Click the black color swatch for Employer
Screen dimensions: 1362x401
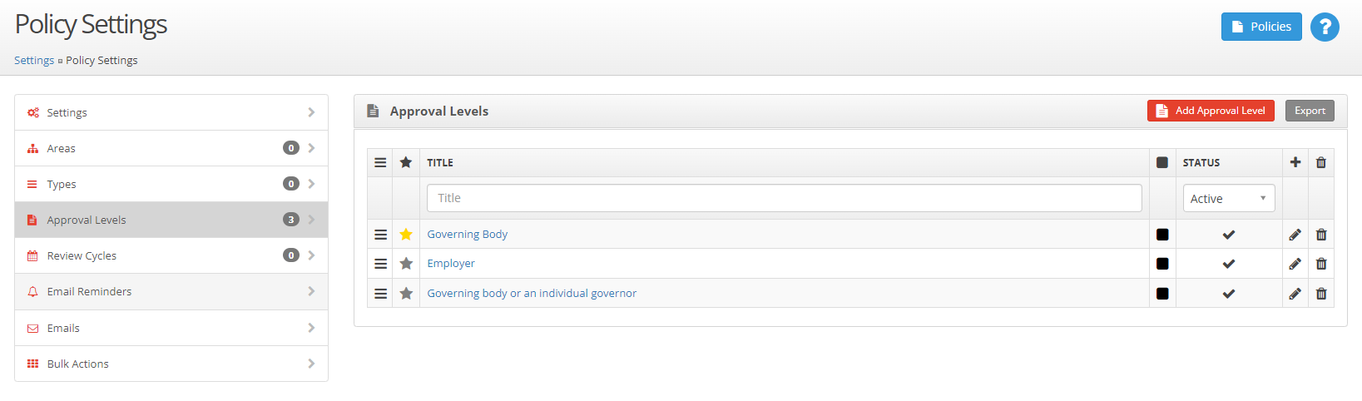tap(1162, 264)
